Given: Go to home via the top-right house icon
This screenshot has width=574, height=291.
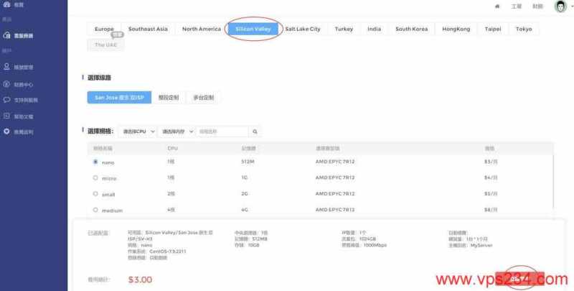Looking at the screenshot, I should [497, 6].
